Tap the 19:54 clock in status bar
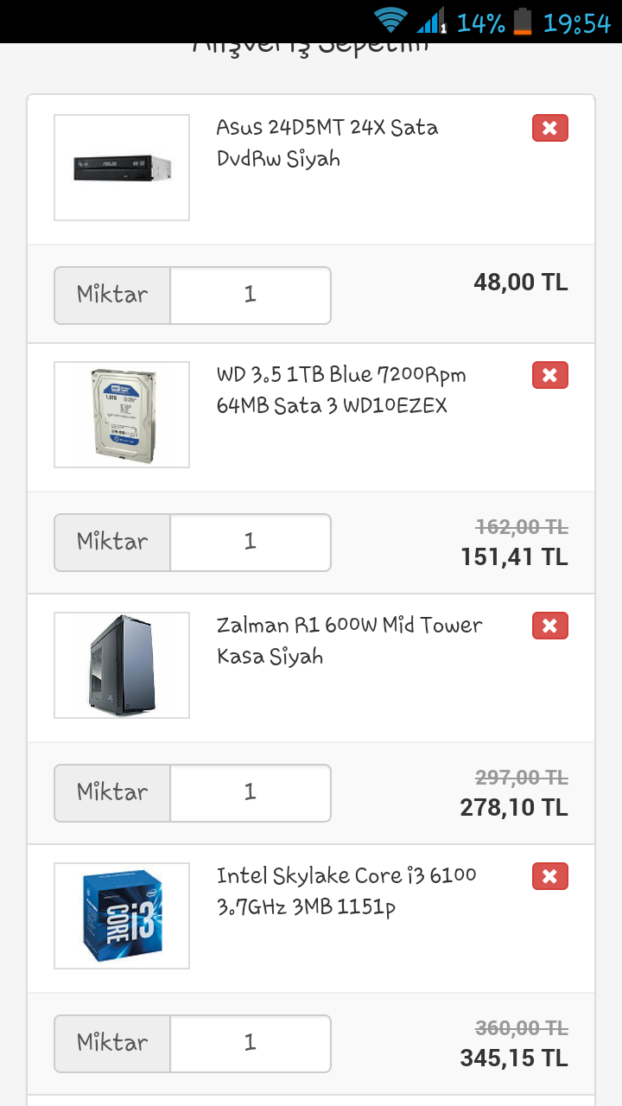The height and width of the screenshot is (1106, 622). coord(576,22)
